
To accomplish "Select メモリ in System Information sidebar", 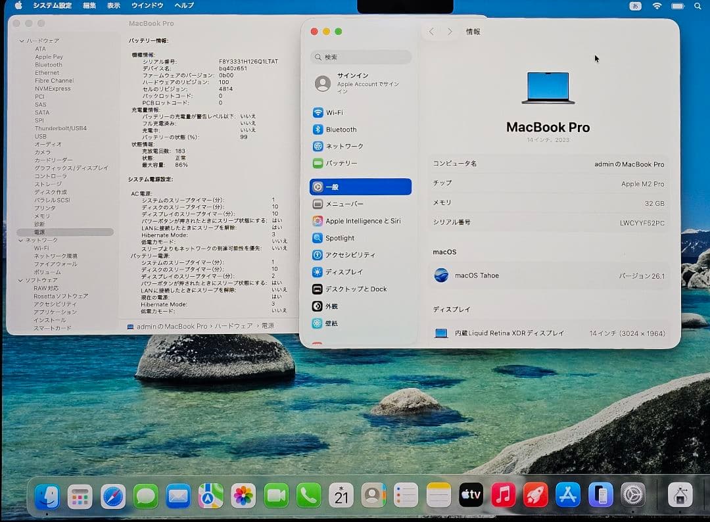I will tap(42, 216).
